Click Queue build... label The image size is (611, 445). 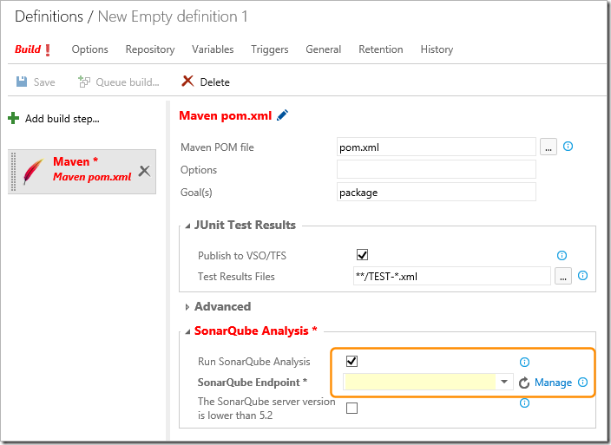pyautogui.click(x=128, y=82)
